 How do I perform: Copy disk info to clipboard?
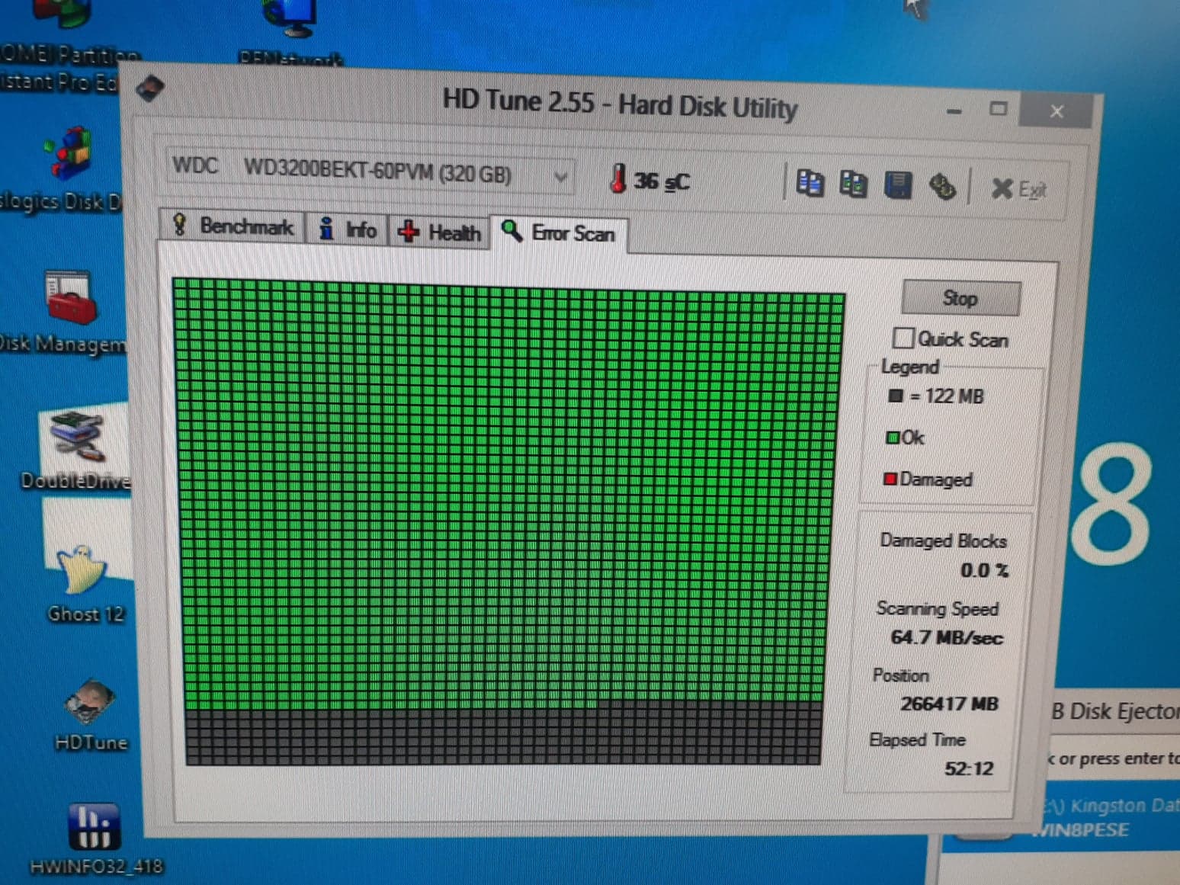tap(810, 183)
